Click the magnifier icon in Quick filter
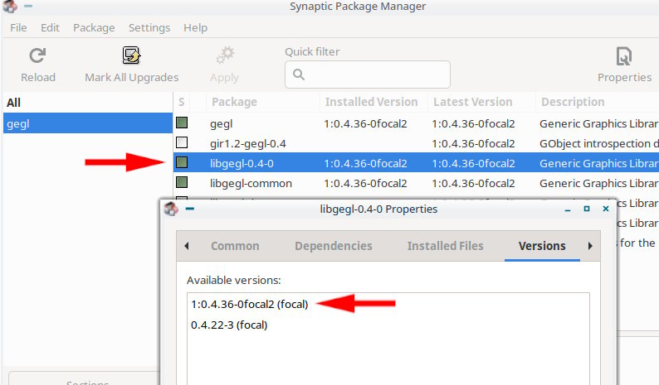The image size is (659, 385). pos(299,75)
